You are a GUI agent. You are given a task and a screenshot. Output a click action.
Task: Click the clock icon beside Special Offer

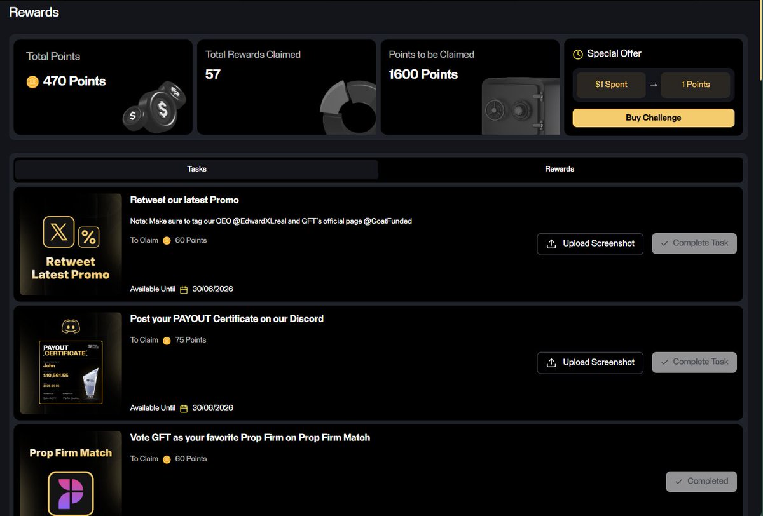(578, 55)
